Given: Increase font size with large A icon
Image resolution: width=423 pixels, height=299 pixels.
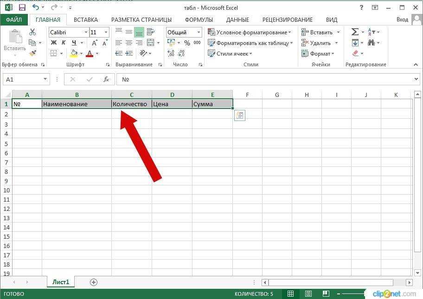Looking at the screenshot, I should (95, 43).
